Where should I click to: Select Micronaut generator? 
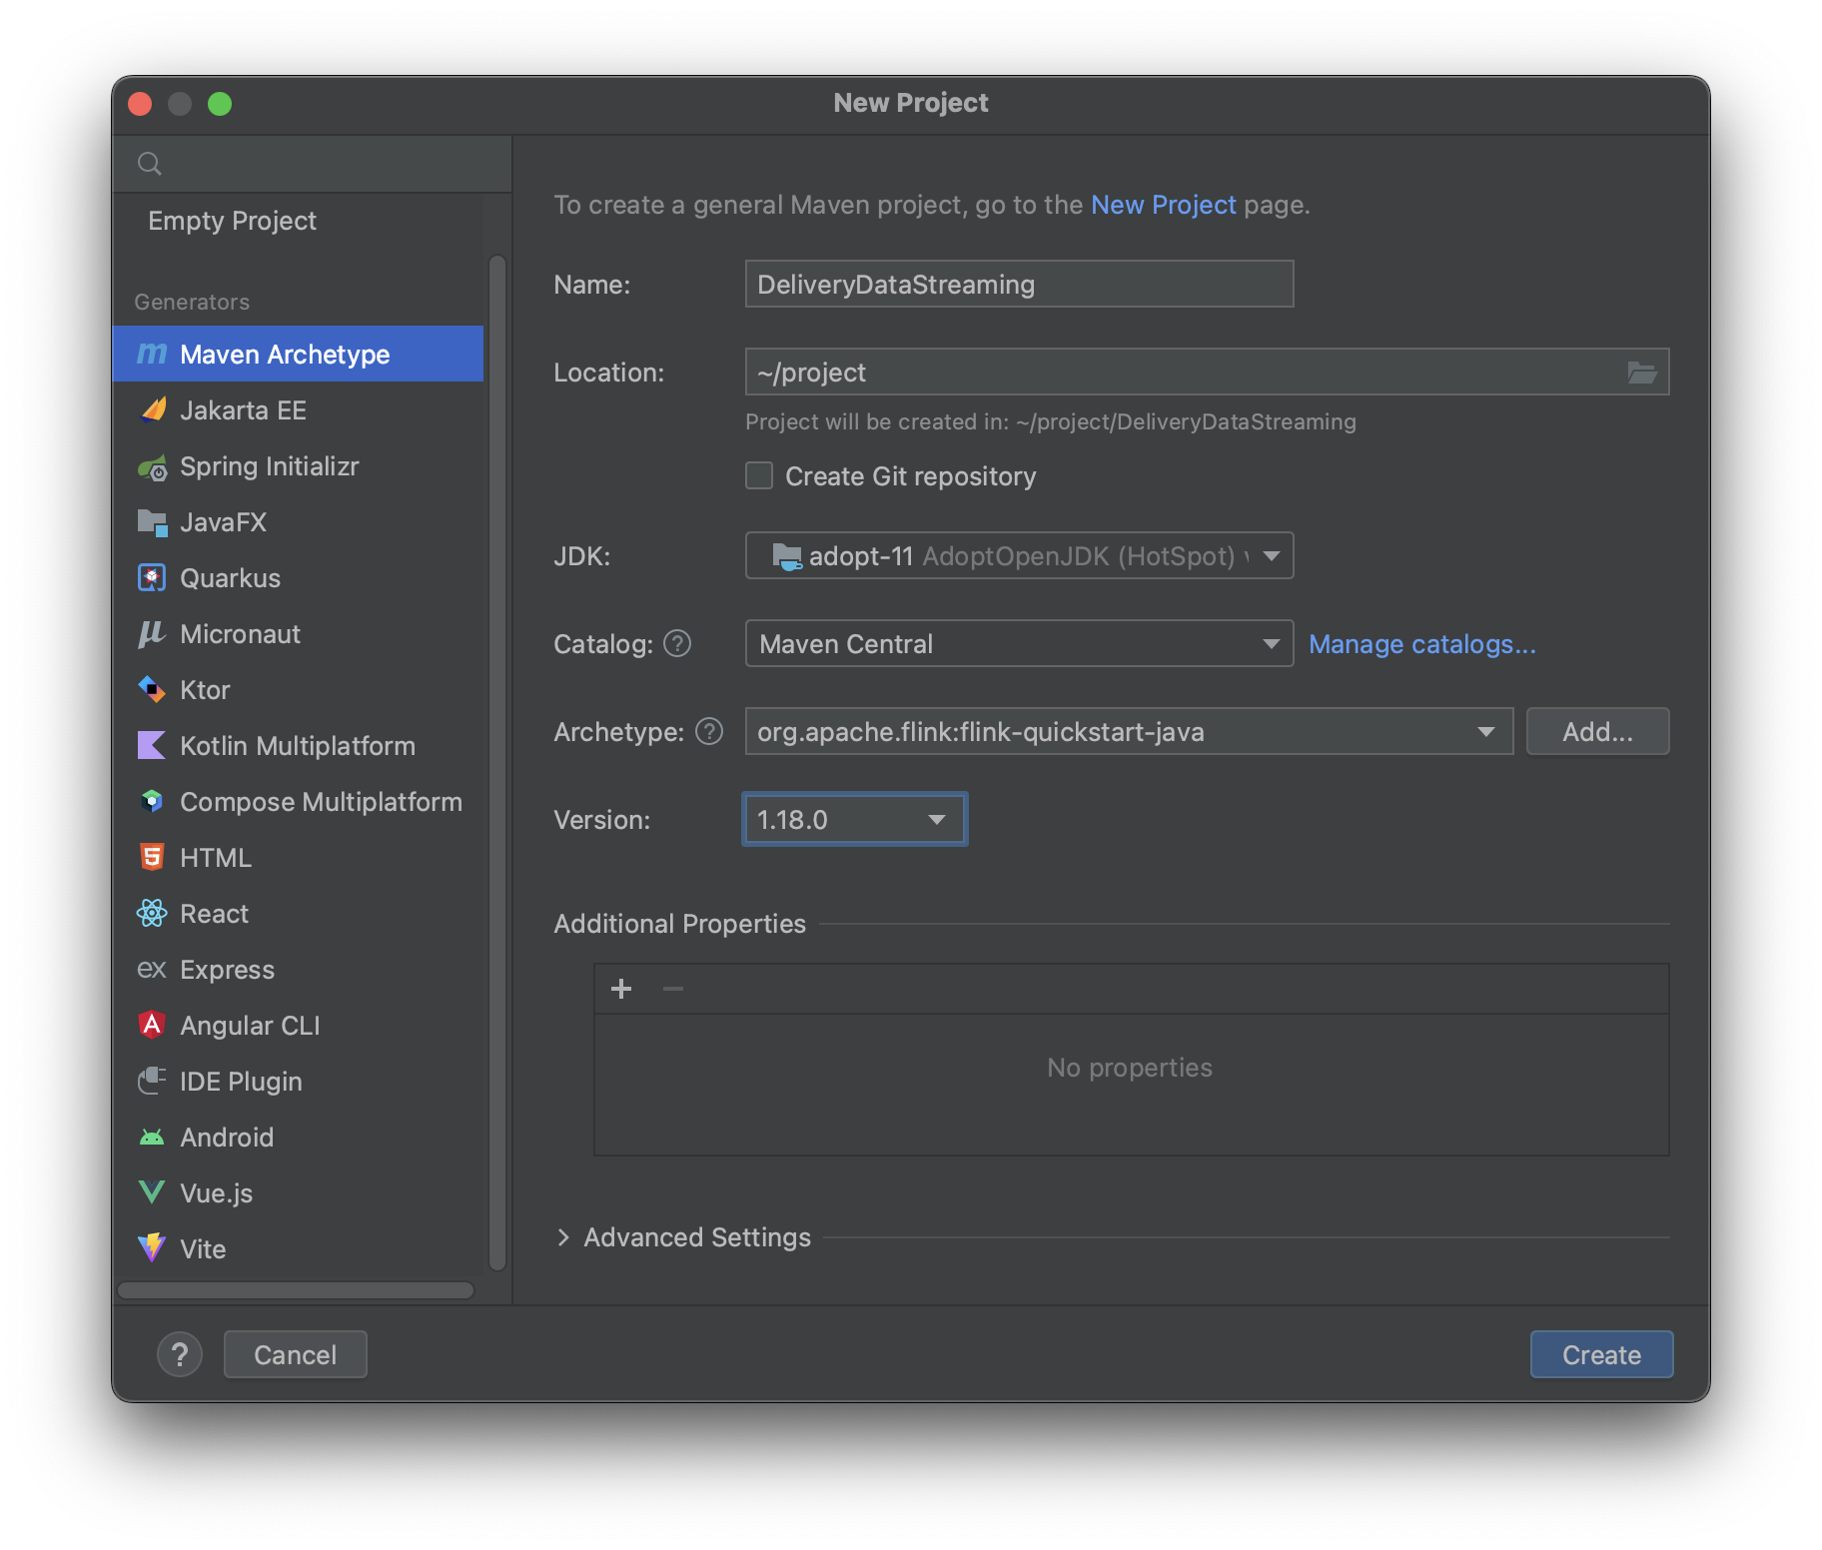(298, 634)
